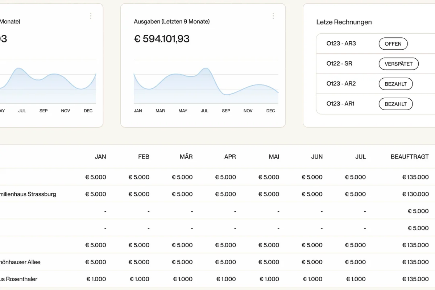
Task: Open invoice O123 - AR1
Action: [x=340, y=104]
